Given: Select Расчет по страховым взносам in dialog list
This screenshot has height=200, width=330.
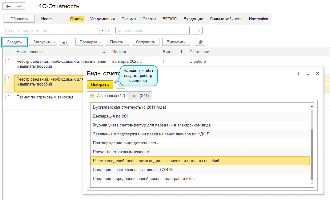Looking at the screenshot, I should point(200,152).
